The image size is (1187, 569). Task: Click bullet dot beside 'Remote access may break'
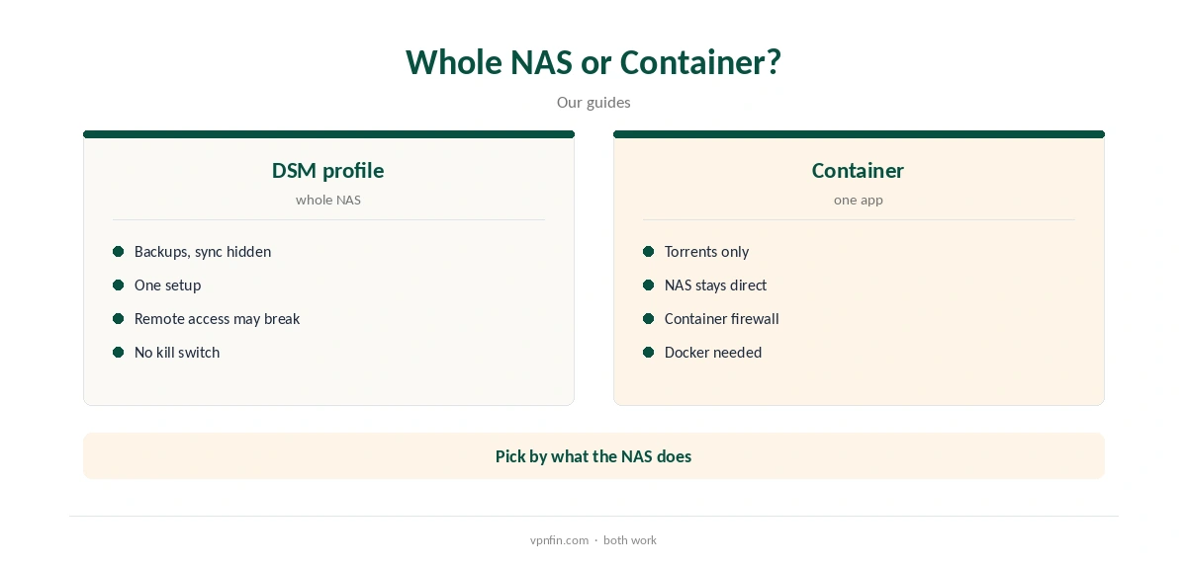[x=119, y=318]
